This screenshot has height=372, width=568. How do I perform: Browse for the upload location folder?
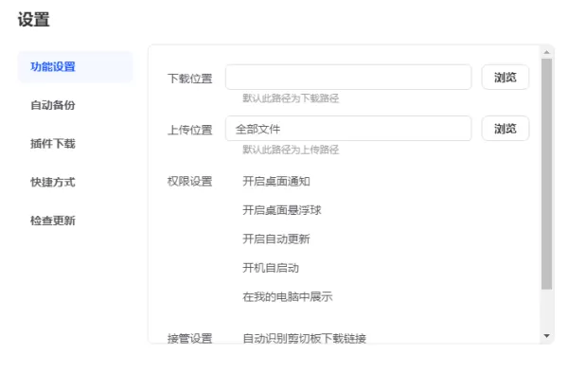point(506,129)
